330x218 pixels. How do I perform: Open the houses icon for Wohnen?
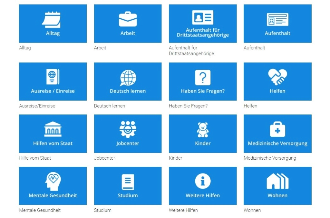coord(277,181)
